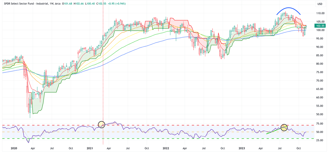
Task: Click the RSI 75.00 scale label
Action: [x=320, y=123]
